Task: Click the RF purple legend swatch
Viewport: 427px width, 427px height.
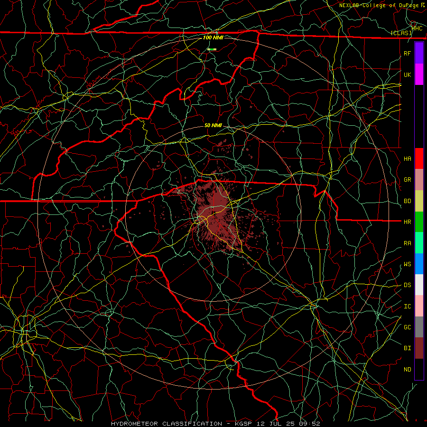Action: (419, 53)
